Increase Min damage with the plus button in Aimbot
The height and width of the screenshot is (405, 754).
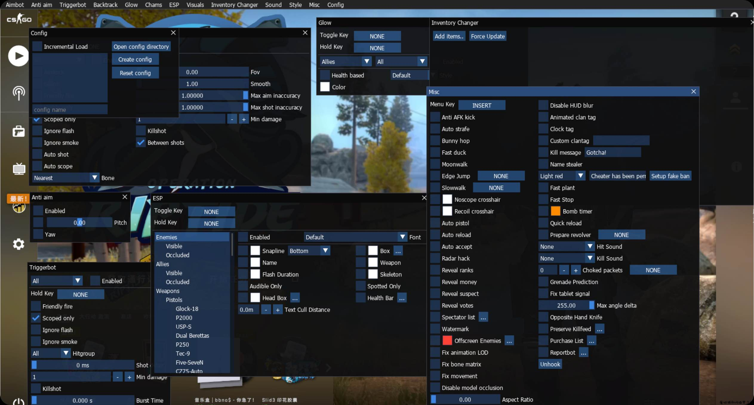244,119
